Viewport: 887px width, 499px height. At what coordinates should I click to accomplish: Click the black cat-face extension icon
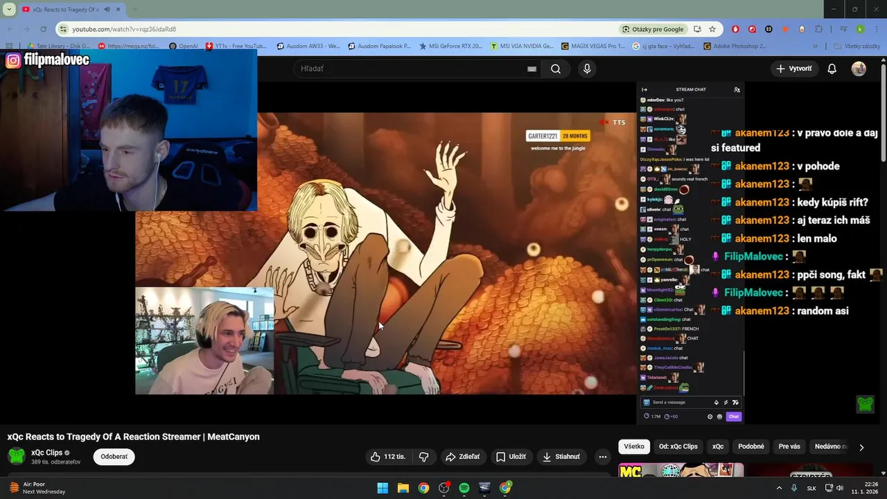769,29
